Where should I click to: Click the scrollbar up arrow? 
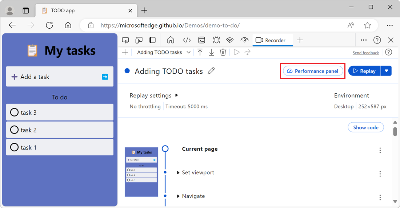pyautogui.click(x=395, y=122)
